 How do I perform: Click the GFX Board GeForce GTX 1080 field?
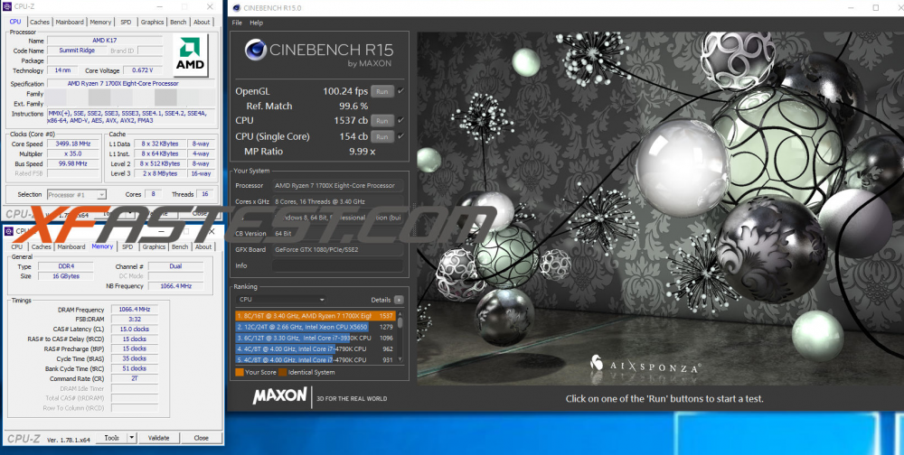pos(337,249)
